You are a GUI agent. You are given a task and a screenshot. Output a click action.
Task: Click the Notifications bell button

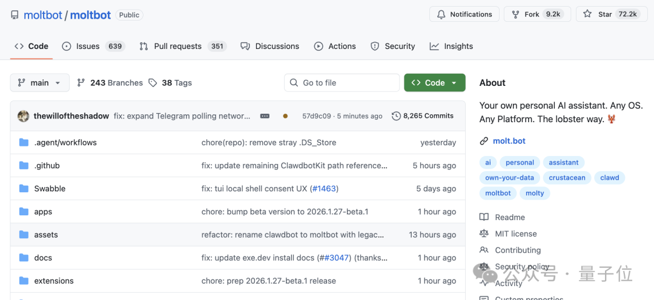464,14
